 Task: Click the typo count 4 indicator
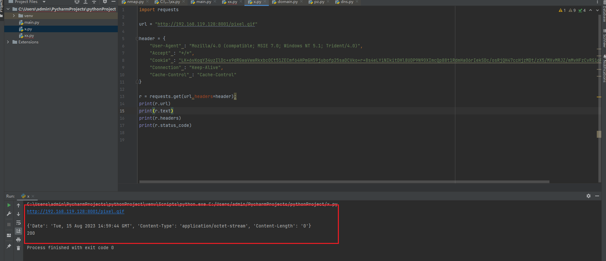(x=582, y=10)
